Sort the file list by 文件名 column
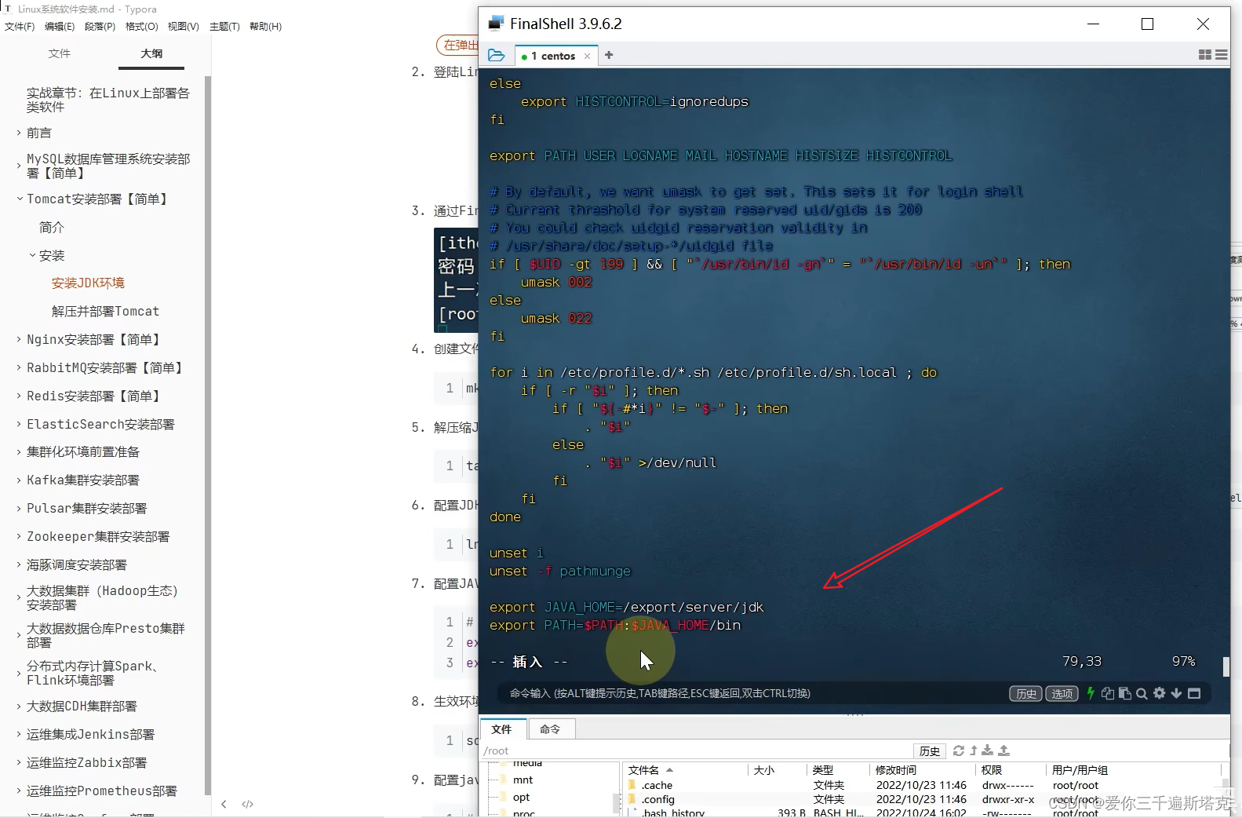This screenshot has height=818, width=1242. pos(685,770)
